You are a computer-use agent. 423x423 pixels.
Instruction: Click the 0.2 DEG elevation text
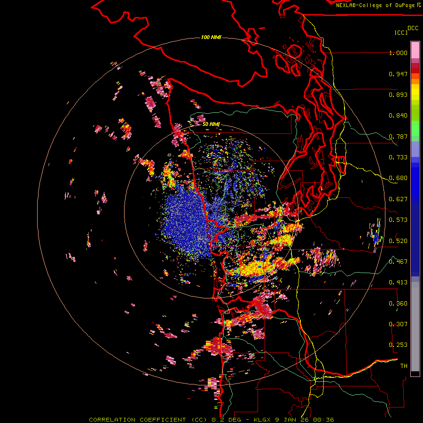[227, 420]
